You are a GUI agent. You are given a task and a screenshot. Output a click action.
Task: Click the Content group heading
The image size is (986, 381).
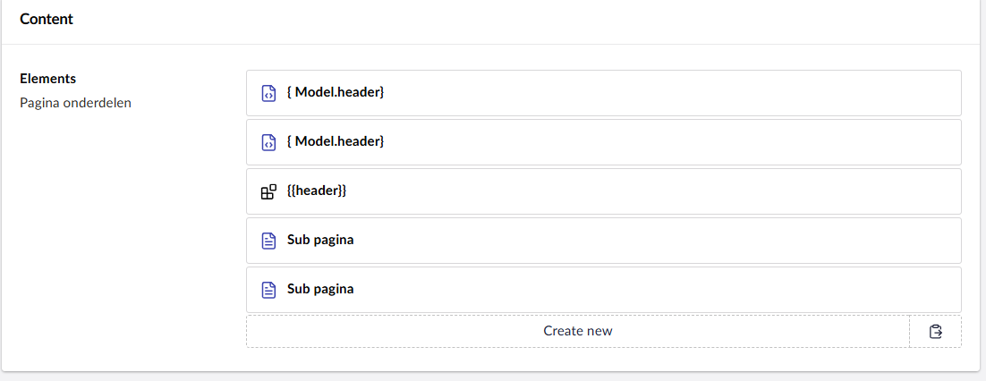pos(47,19)
